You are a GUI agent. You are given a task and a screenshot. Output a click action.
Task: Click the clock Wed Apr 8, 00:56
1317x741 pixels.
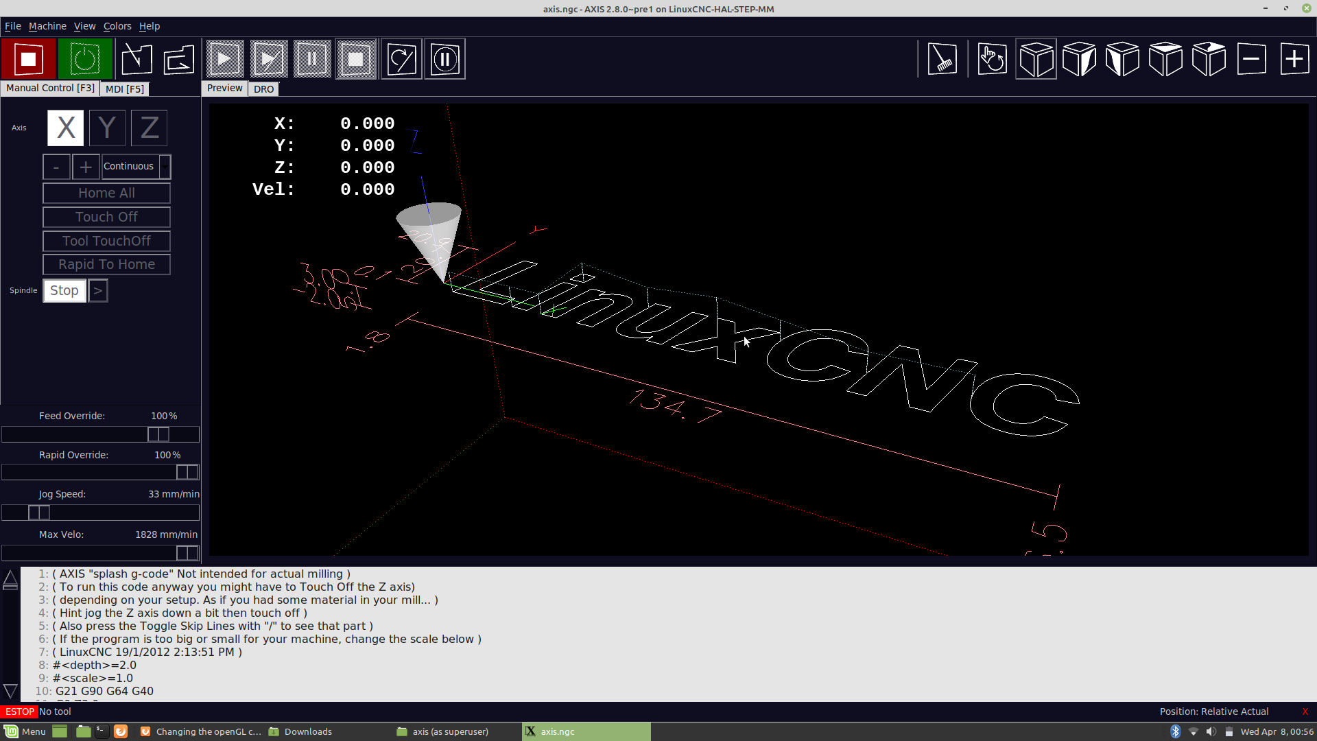pyautogui.click(x=1277, y=731)
